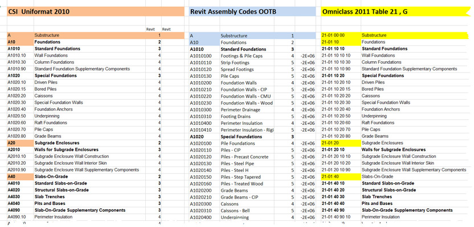Click the 'A1020.10' code cell
The height and width of the screenshot is (227, 474).
pyautogui.click(x=21, y=82)
